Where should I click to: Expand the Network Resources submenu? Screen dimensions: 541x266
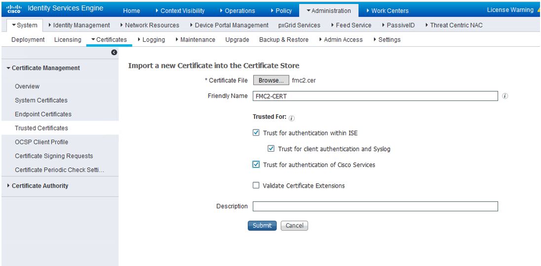point(150,25)
